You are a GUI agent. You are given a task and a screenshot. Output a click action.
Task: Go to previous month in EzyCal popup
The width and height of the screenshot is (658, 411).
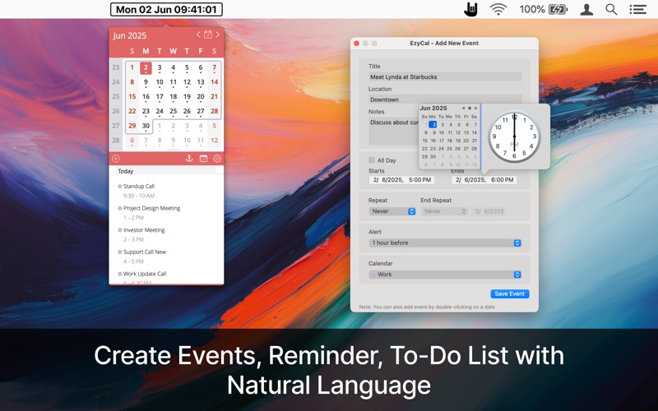pyautogui.click(x=198, y=35)
